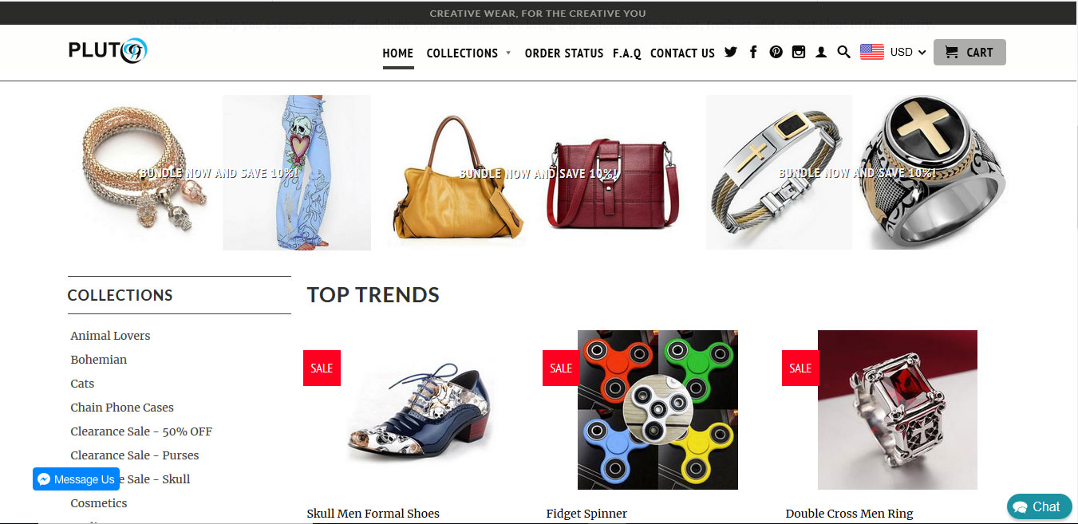Open the Twitter social icon
The image size is (1078, 524).
click(730, 52)
